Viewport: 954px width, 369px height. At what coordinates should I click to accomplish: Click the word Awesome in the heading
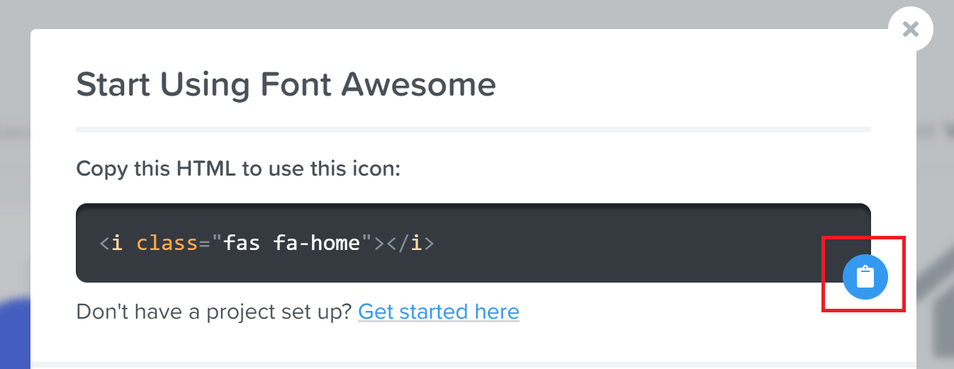(418, 84)
